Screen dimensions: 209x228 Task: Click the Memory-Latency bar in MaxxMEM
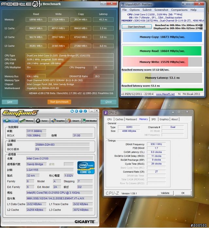162,78
